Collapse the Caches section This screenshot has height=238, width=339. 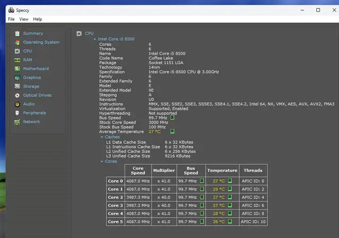pos(102,137)
